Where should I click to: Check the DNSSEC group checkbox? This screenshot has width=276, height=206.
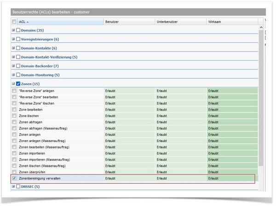pos(18,187)
